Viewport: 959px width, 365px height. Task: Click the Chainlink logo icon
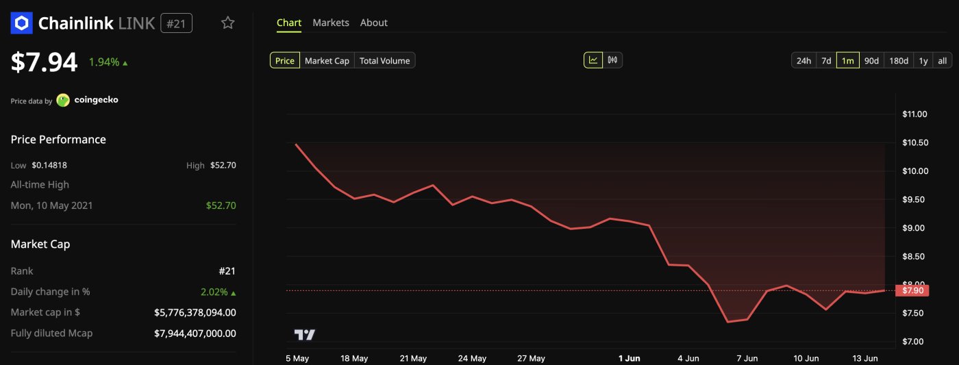tap(22, 23)
